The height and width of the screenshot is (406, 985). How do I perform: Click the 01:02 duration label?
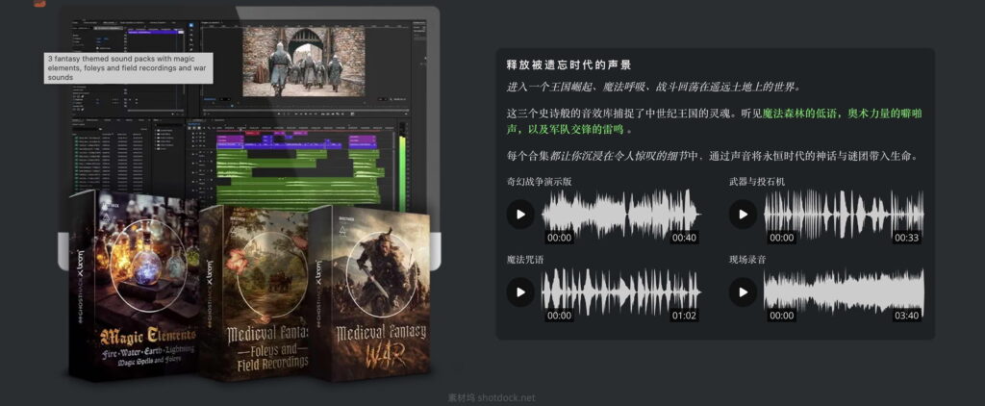684,316
